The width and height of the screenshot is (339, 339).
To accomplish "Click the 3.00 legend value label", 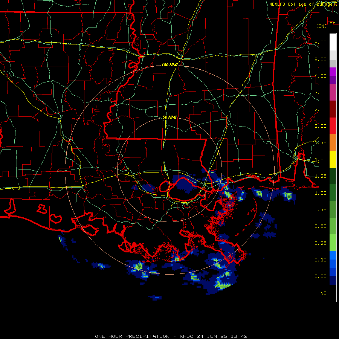I will (321, 93).
